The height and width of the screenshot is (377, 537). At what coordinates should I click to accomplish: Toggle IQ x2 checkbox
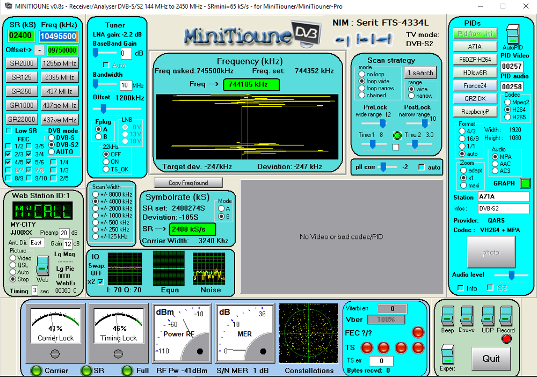100,281
